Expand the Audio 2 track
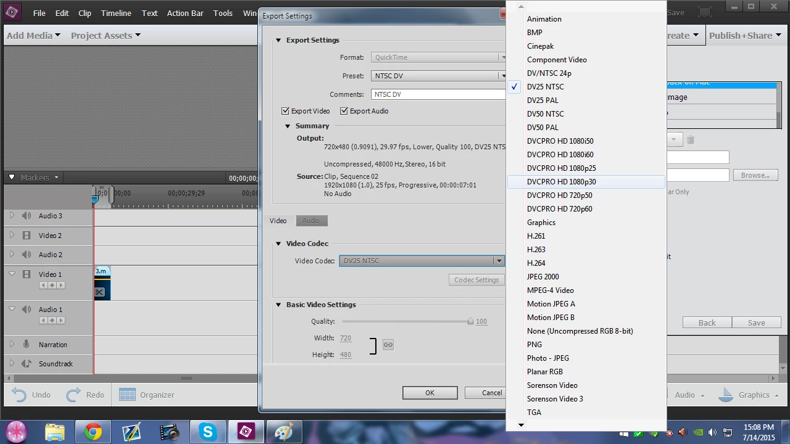Screen dimensions: 790x444 11,255
